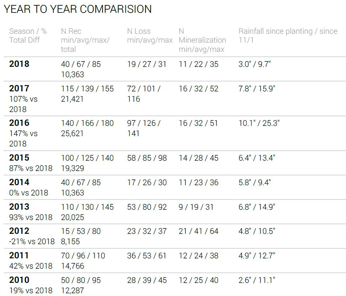Select the -21% vs 2018 difference text
This screenshot has height=296, width=346.
click(32, 242)
